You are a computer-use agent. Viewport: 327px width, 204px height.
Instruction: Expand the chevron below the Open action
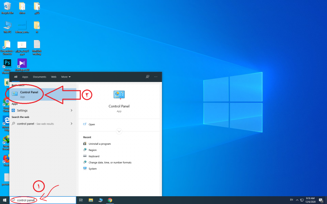pos(119,131)
